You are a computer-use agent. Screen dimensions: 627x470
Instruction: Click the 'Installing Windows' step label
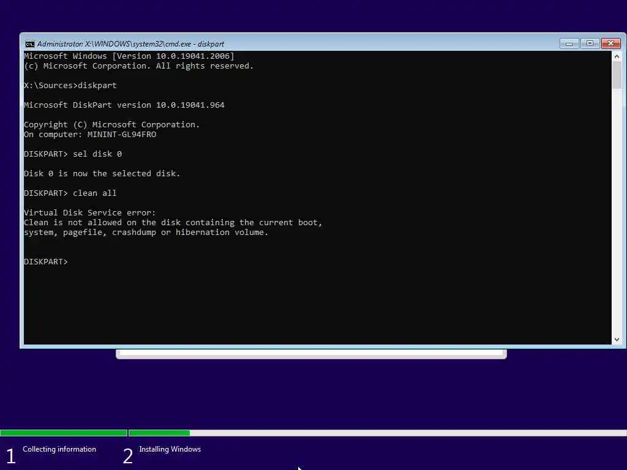[170, 449]
